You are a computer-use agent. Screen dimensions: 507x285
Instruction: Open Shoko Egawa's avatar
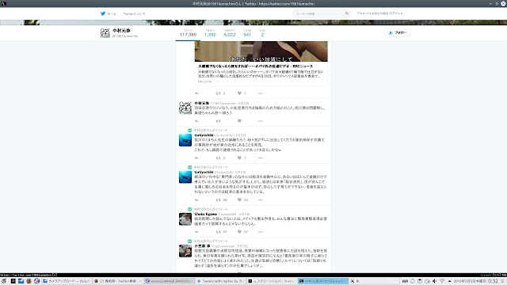pyautogui.click(x=185, y=219)
